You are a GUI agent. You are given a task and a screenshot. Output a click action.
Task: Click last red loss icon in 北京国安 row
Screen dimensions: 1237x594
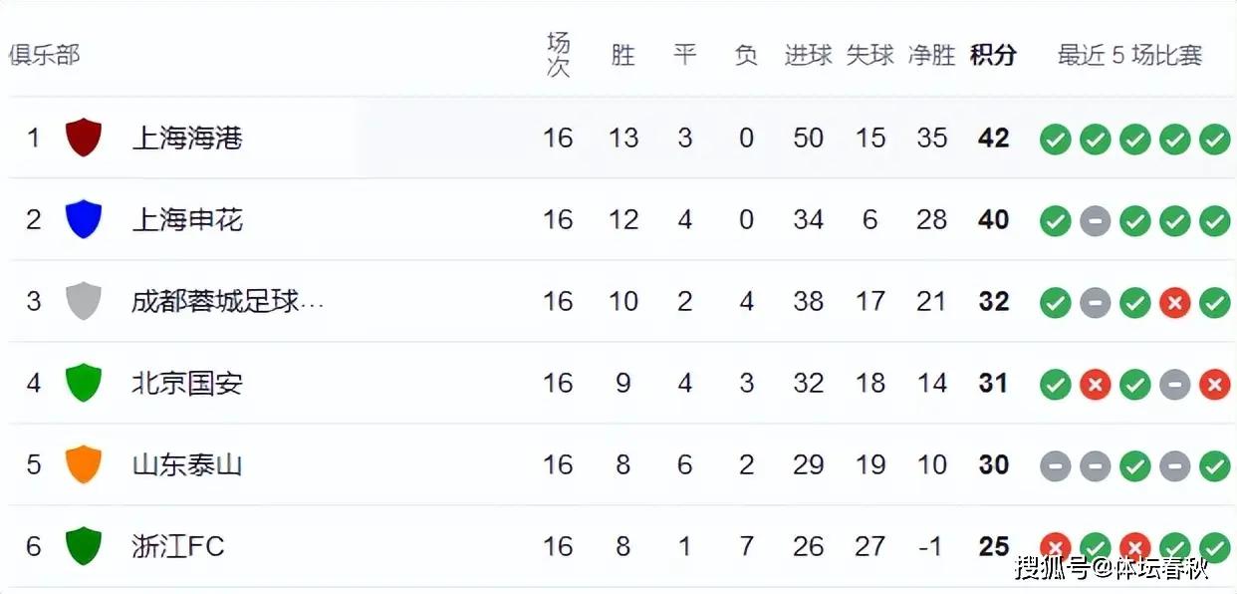pos(1214,384)
